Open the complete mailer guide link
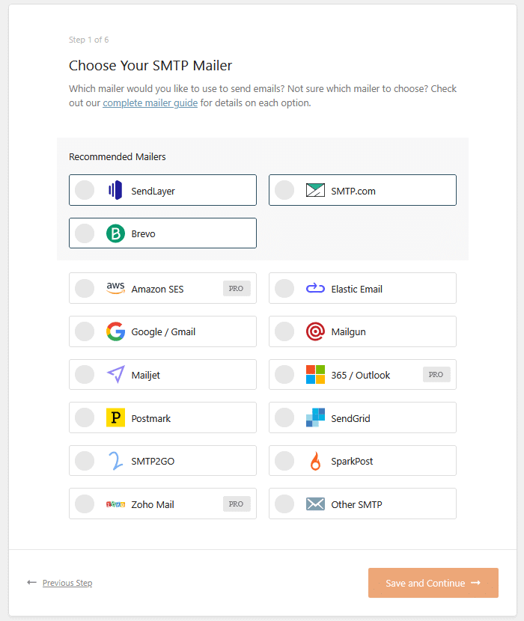Screen dimensions: 524x621 click(x=150, y=103)
